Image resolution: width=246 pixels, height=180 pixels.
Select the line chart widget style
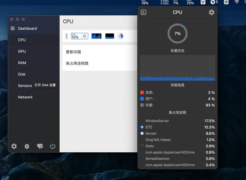point(96,36)
